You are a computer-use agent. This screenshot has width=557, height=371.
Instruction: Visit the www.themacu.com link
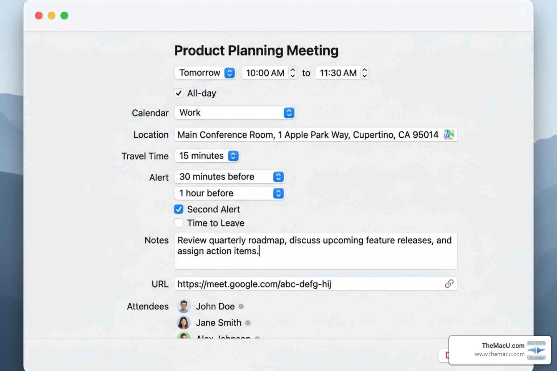click(499, 354)
